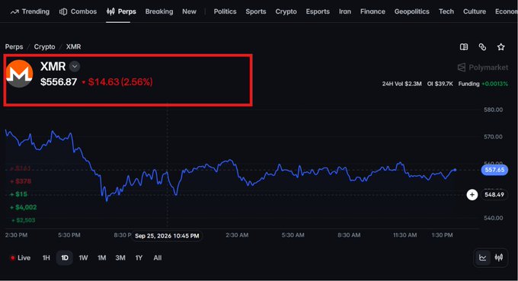This screenshot has width=518, height=281.
Task: Click the 5:30 PM time axis label
Action: 69,235
